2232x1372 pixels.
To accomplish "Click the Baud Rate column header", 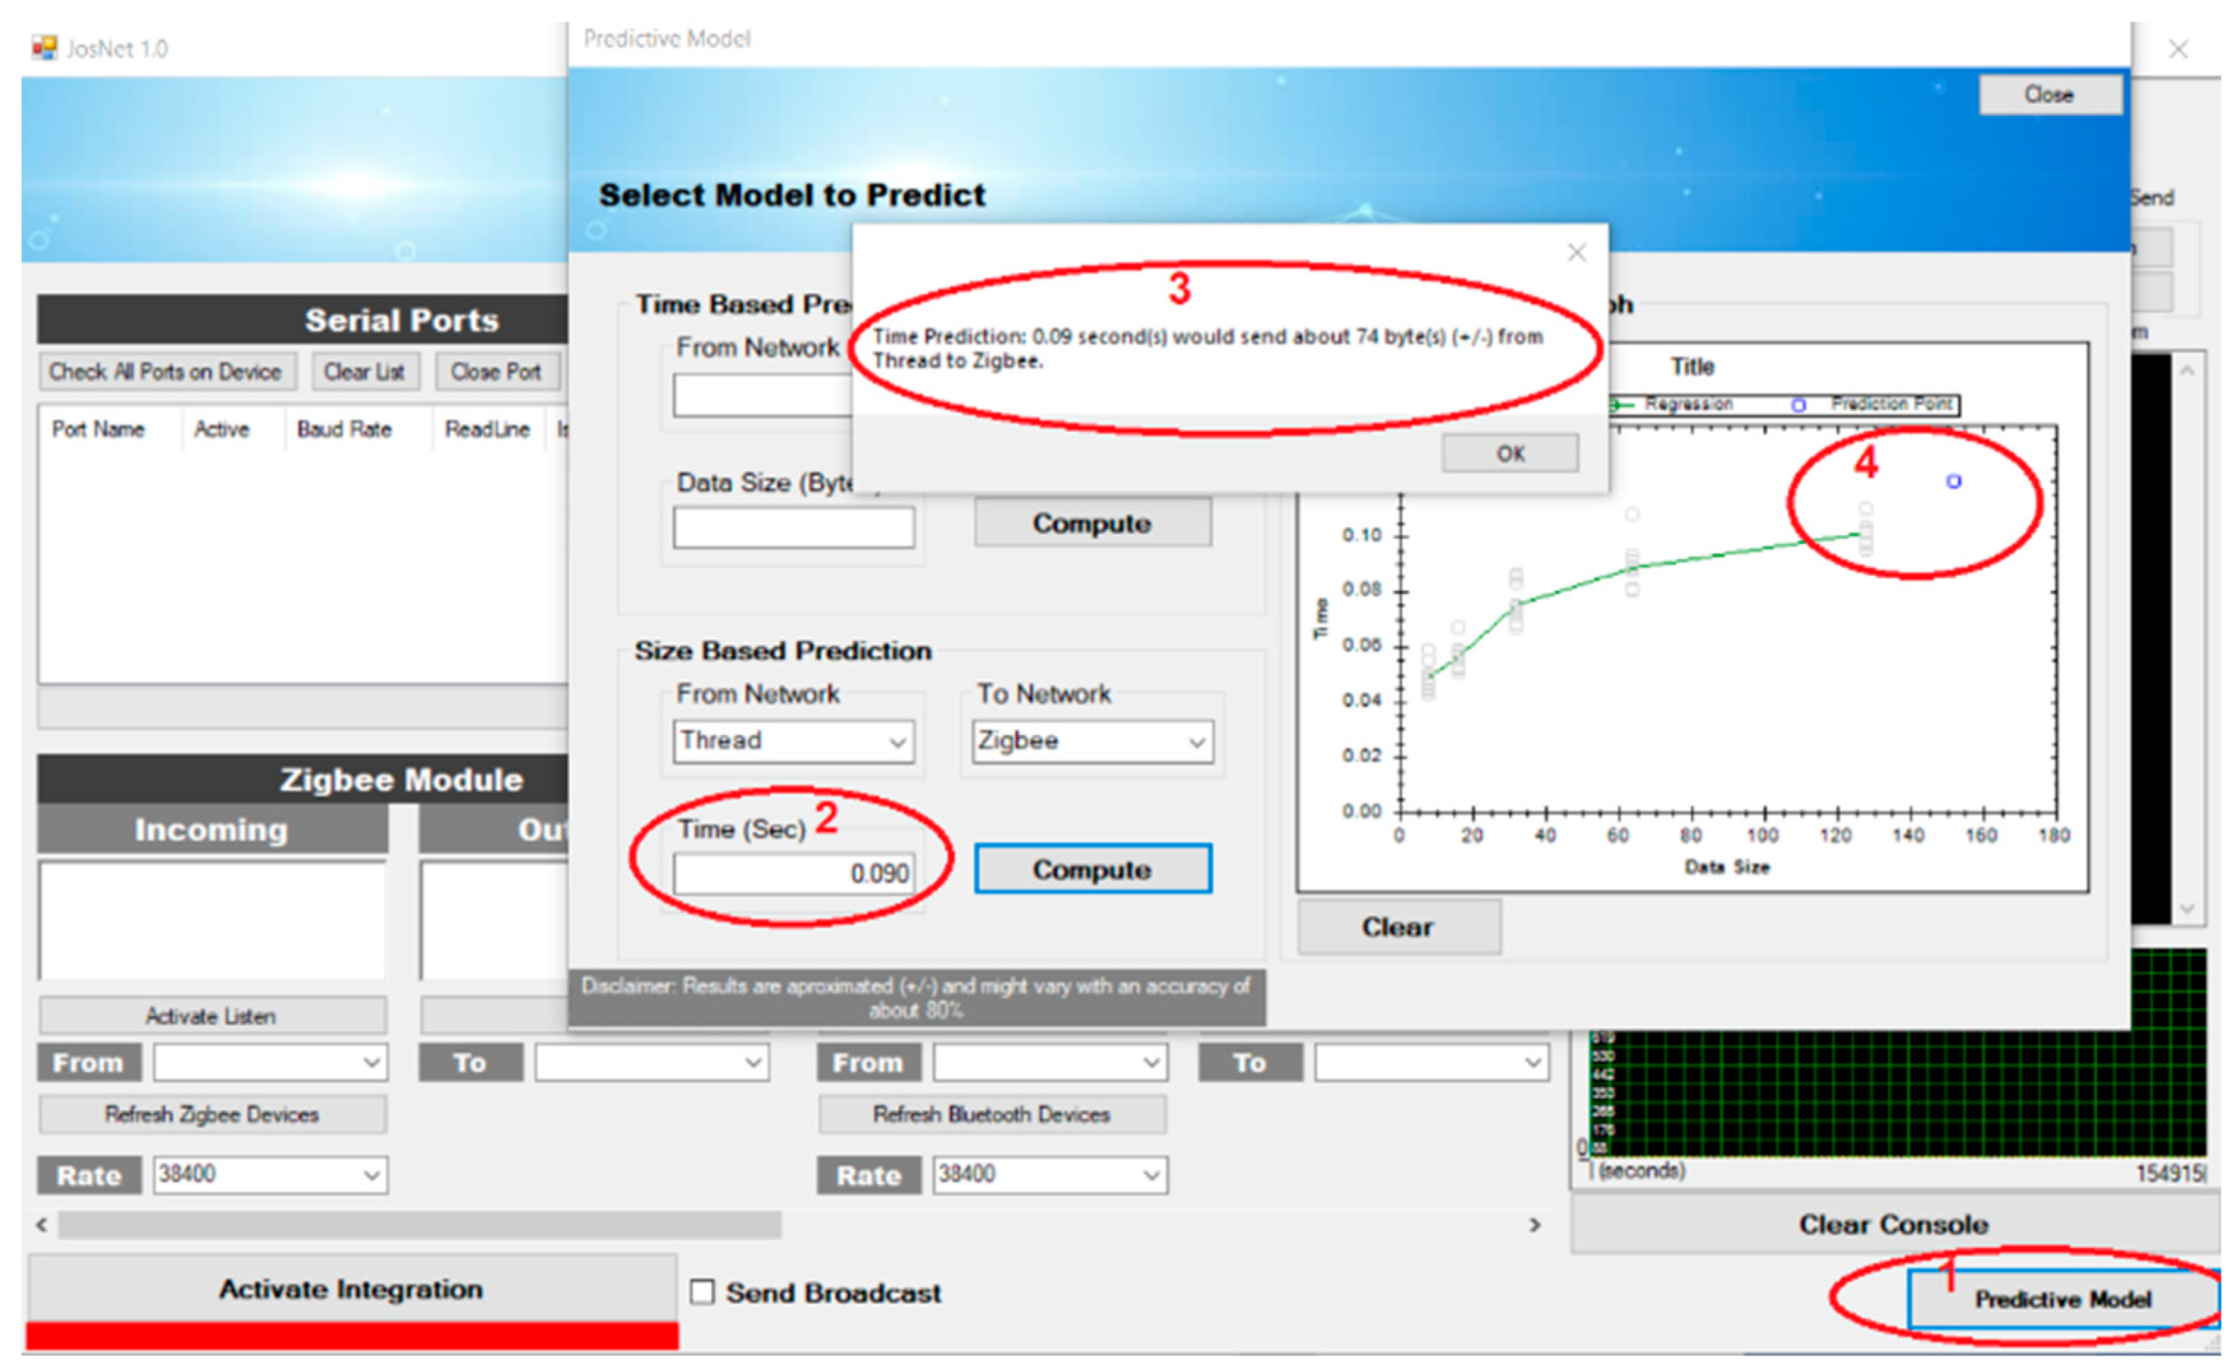I will point(344,430).
